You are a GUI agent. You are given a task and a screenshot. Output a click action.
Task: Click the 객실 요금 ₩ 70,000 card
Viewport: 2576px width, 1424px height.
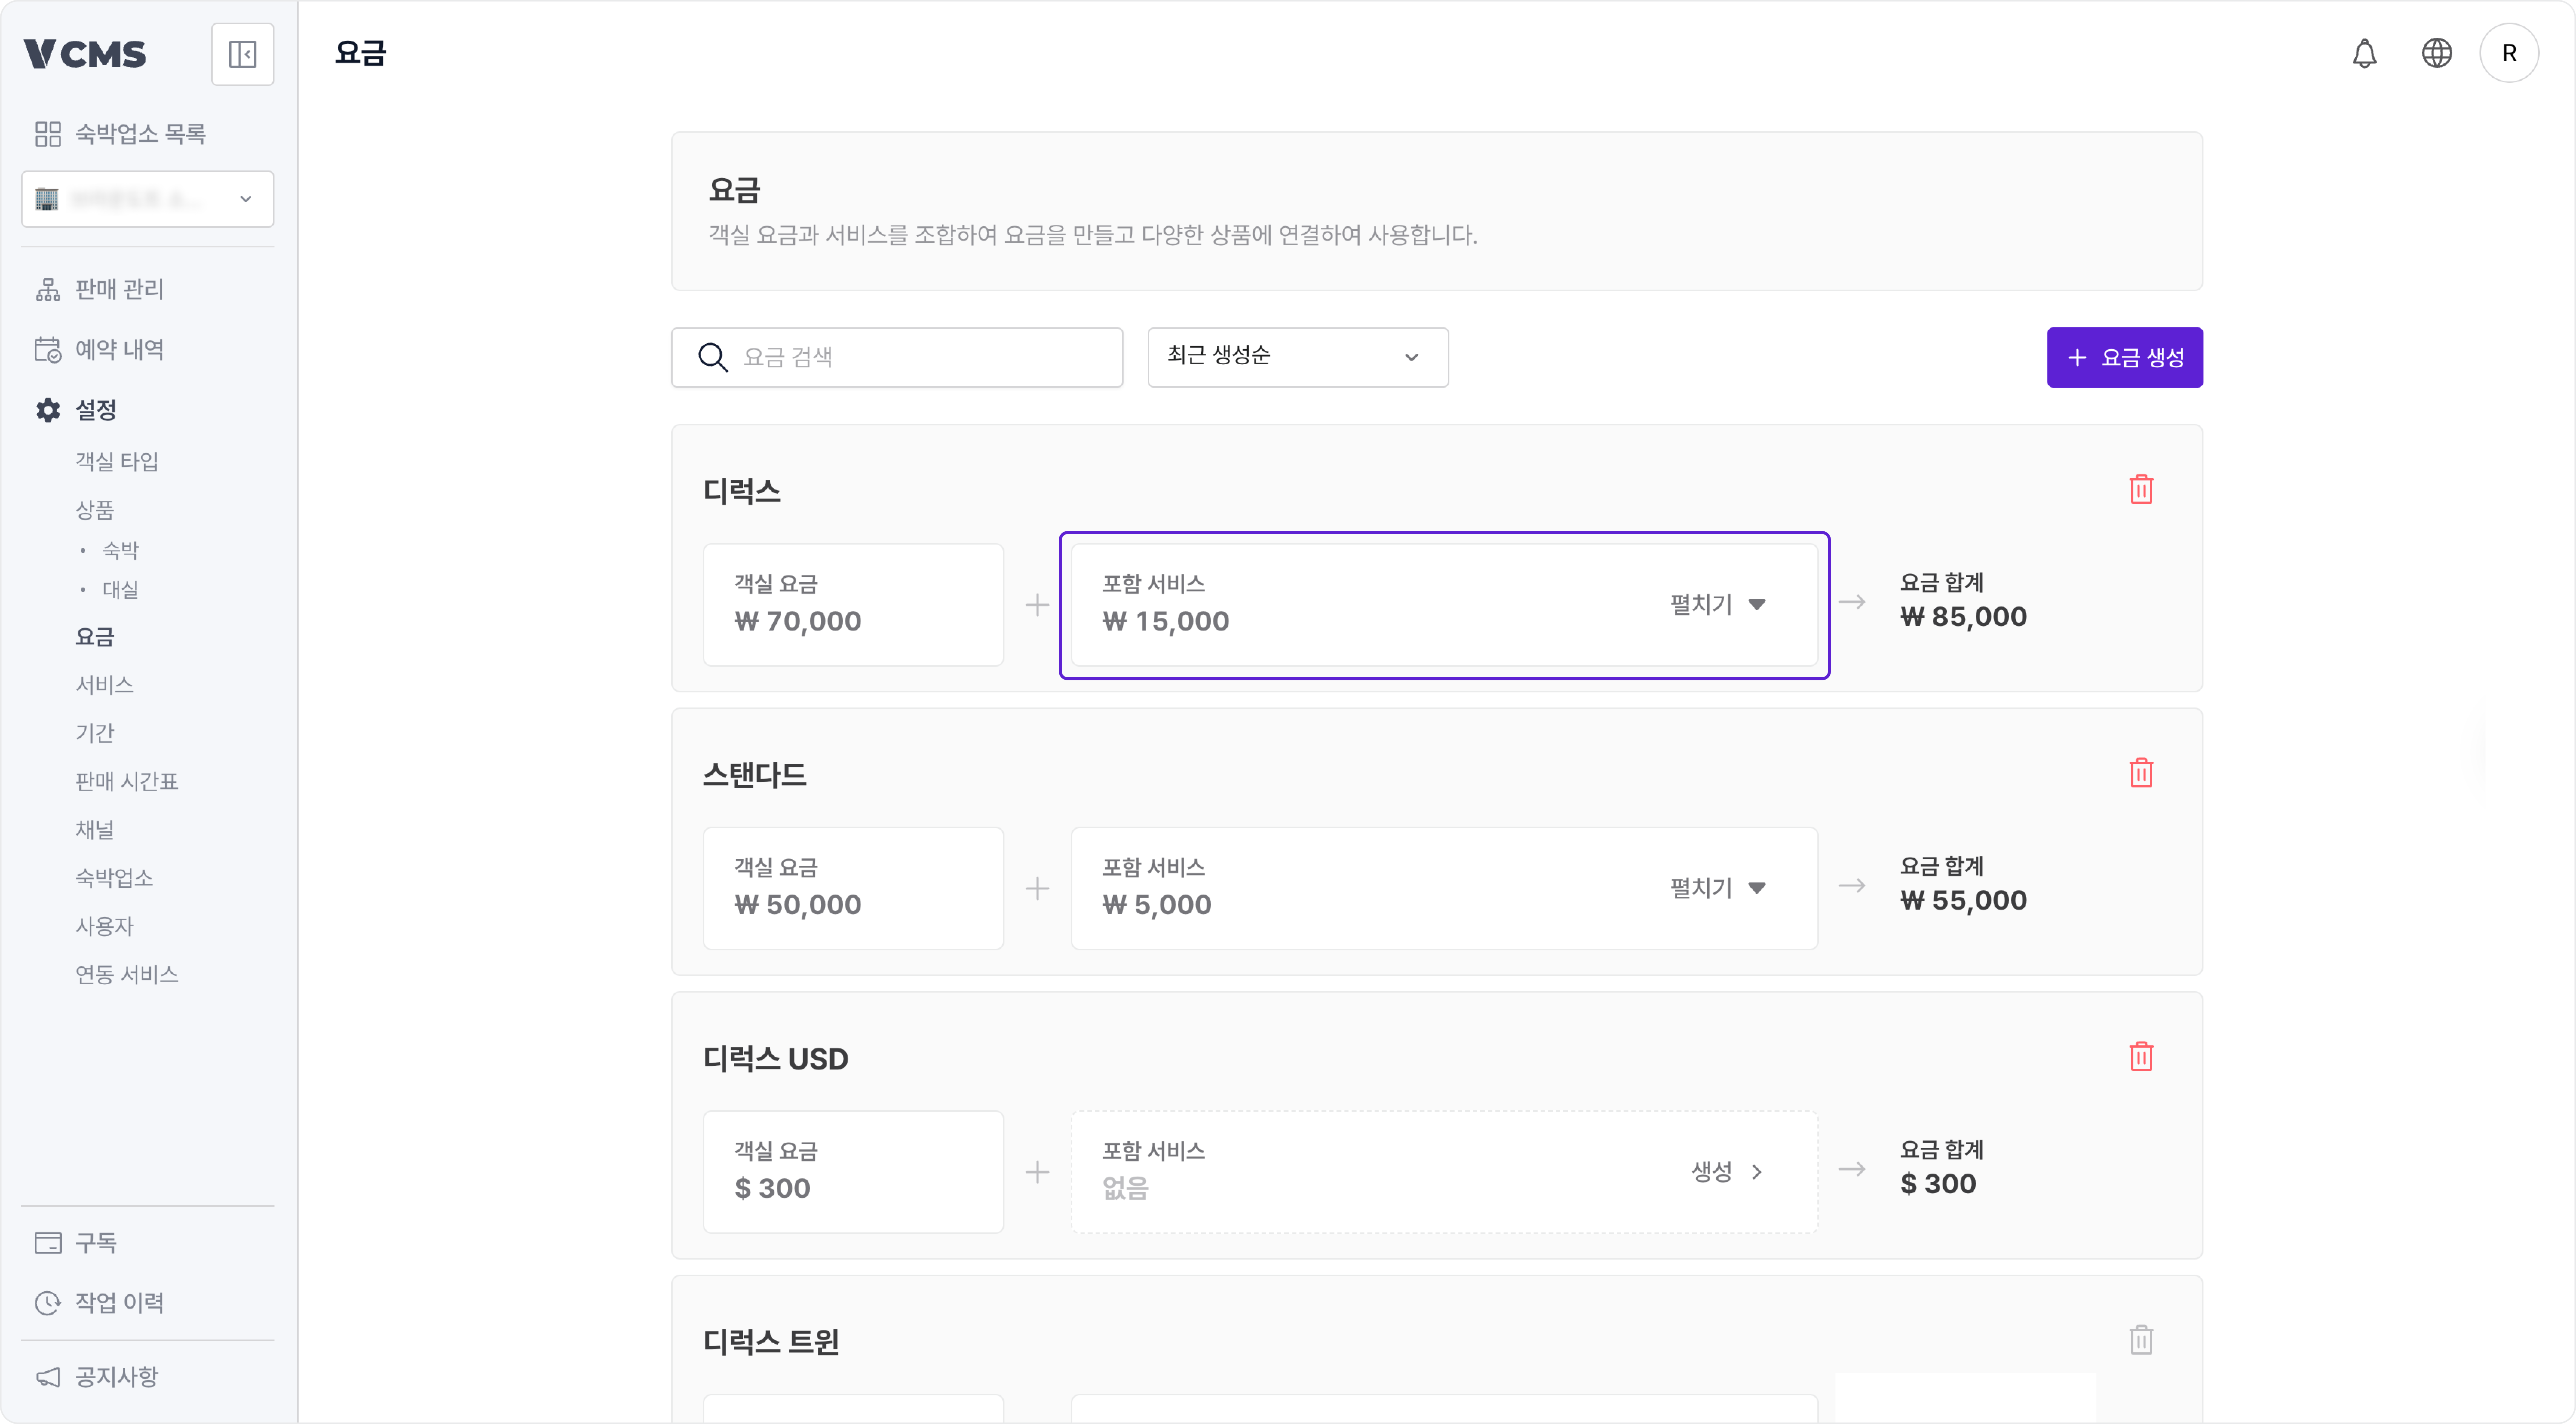coord(853,604)
